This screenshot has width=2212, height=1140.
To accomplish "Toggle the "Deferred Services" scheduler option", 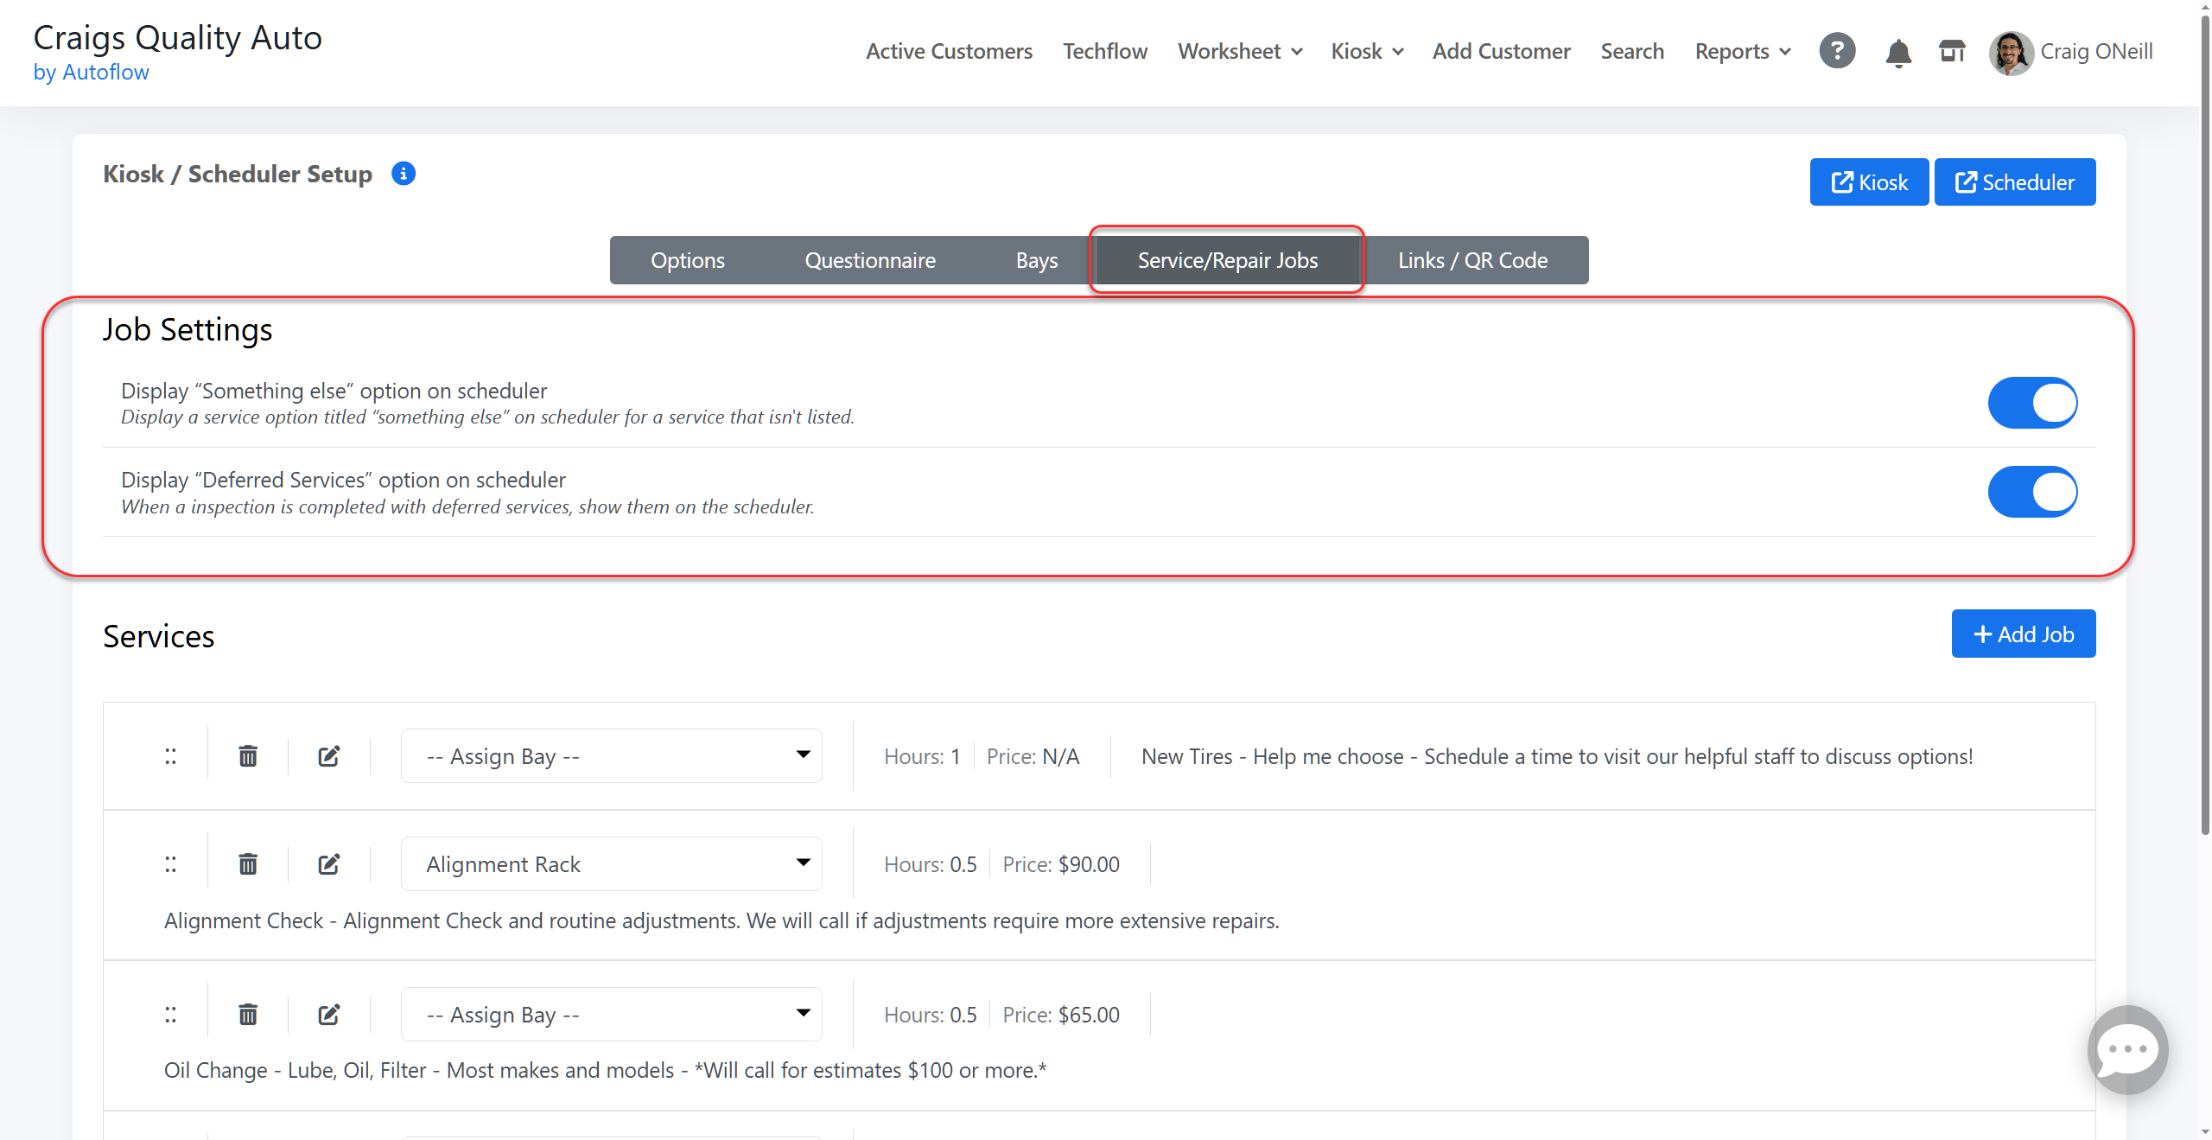I will [2032, 492].
